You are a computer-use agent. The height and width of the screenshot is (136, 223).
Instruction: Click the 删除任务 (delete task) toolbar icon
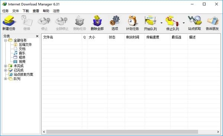point(80,21)
